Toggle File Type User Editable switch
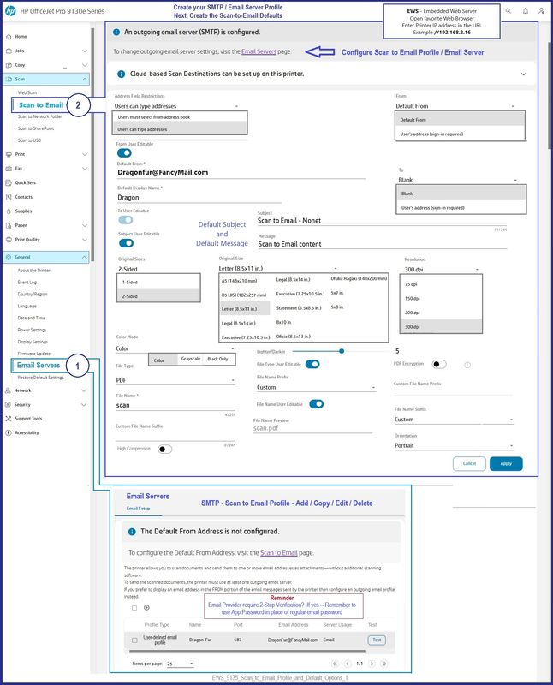This screenshot has height=685, width=553. 312,365
